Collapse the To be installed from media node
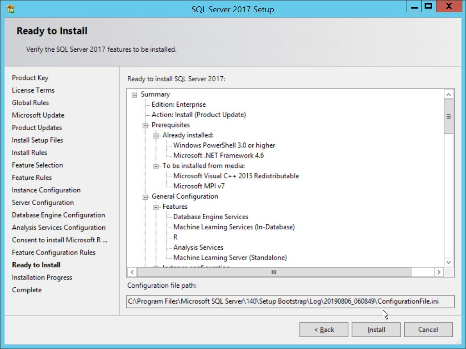Image resolution: width=466 pixels, height=349 pixels. (x=156, y=166)
